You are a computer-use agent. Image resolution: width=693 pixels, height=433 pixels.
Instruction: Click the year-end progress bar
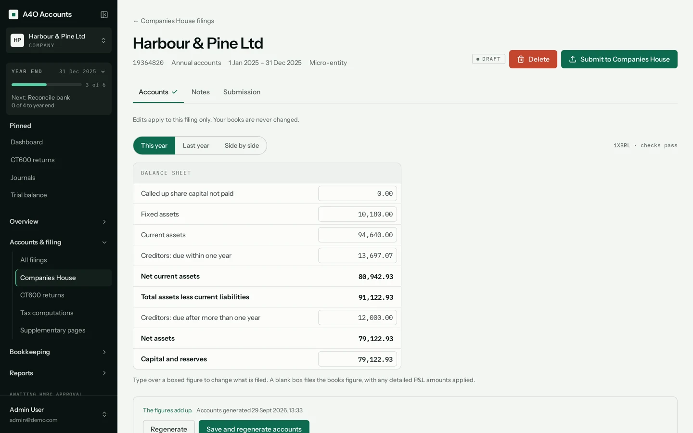point(47,85)
